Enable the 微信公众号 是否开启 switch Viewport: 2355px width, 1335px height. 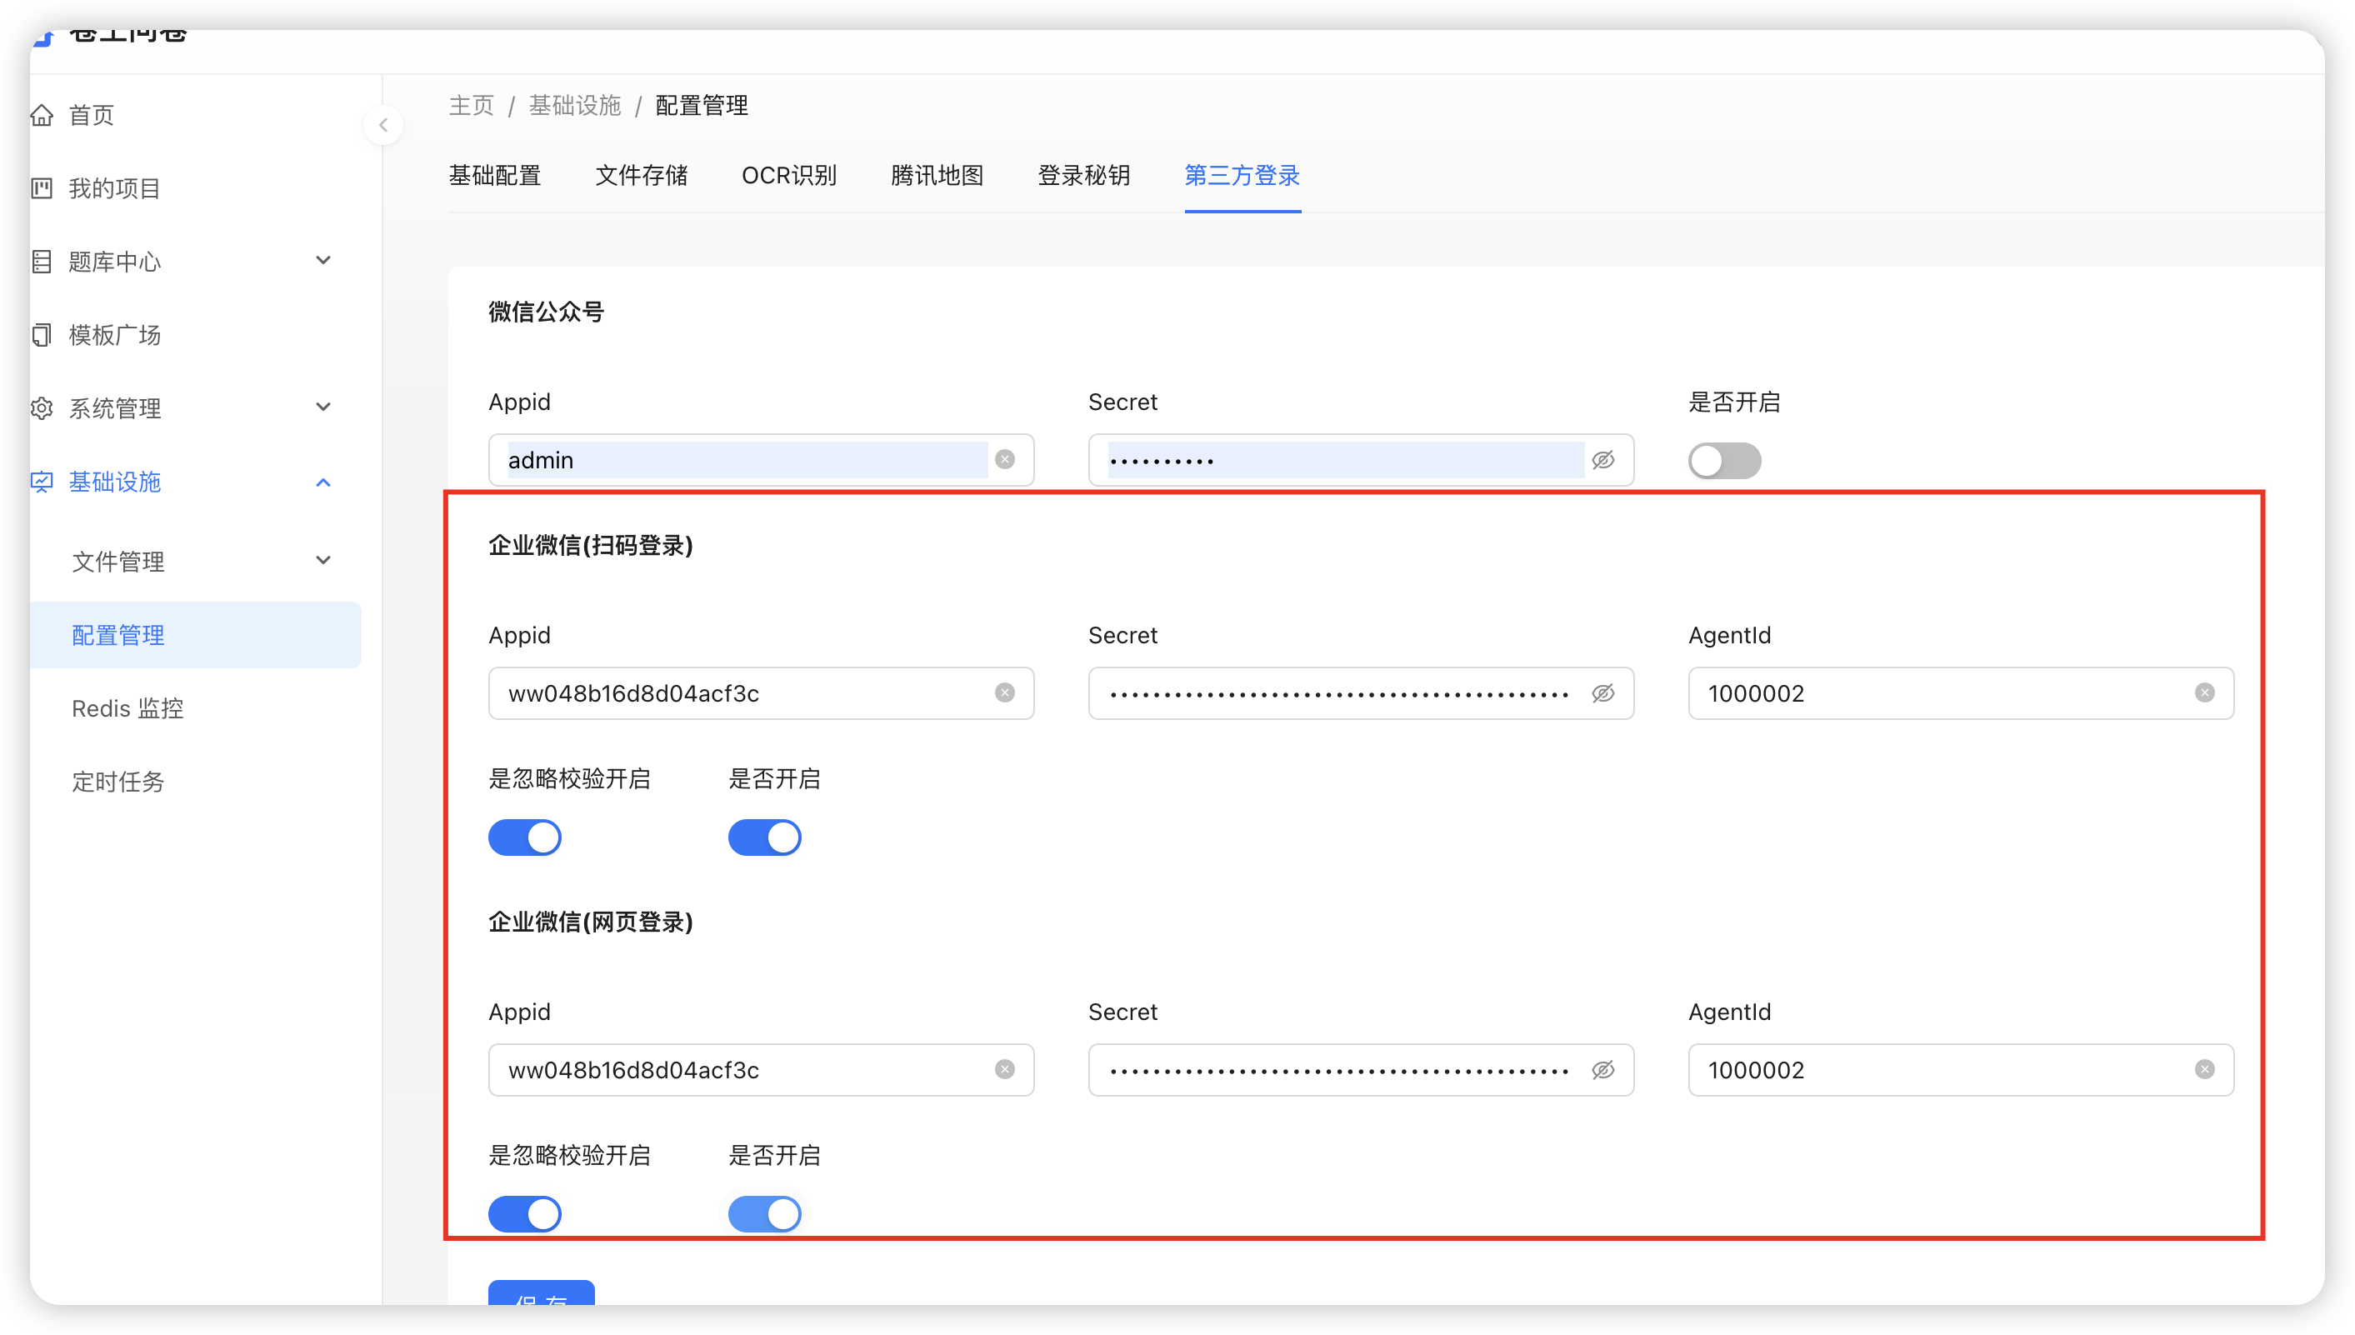point(1724,460)
